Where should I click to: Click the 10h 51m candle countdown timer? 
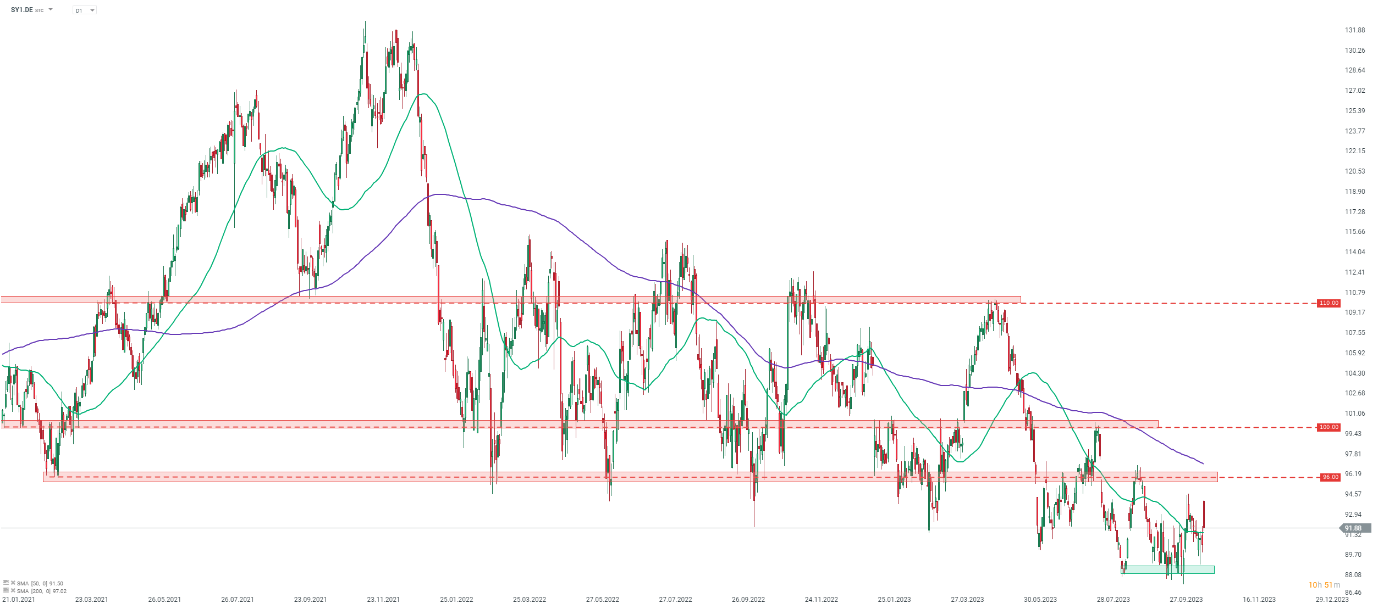pos(1324,585)
